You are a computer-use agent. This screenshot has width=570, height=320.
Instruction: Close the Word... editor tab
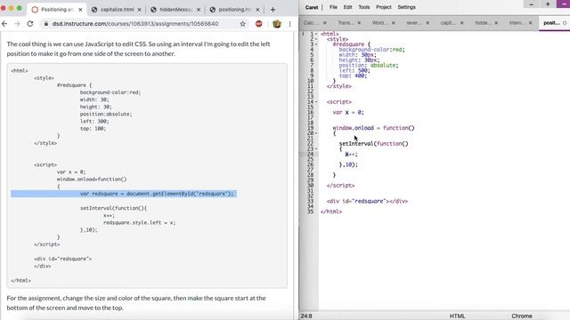click(394, 23)
